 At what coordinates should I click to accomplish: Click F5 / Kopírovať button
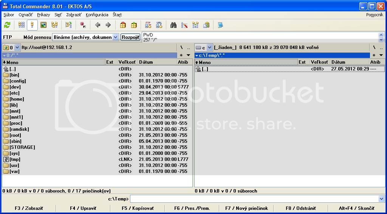click(x=138, y=208)
